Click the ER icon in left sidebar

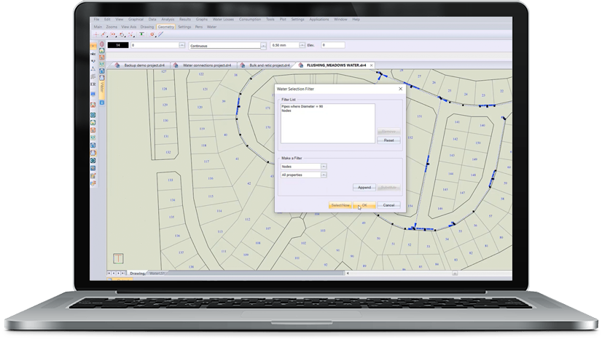tap(93, 85)
